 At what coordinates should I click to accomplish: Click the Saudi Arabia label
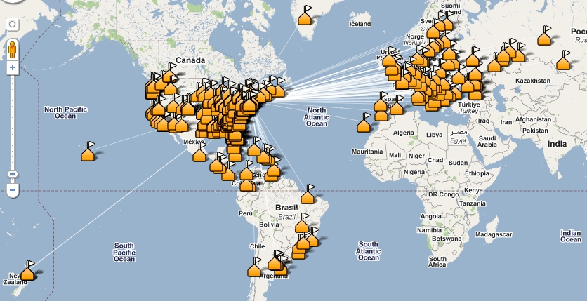487,141
